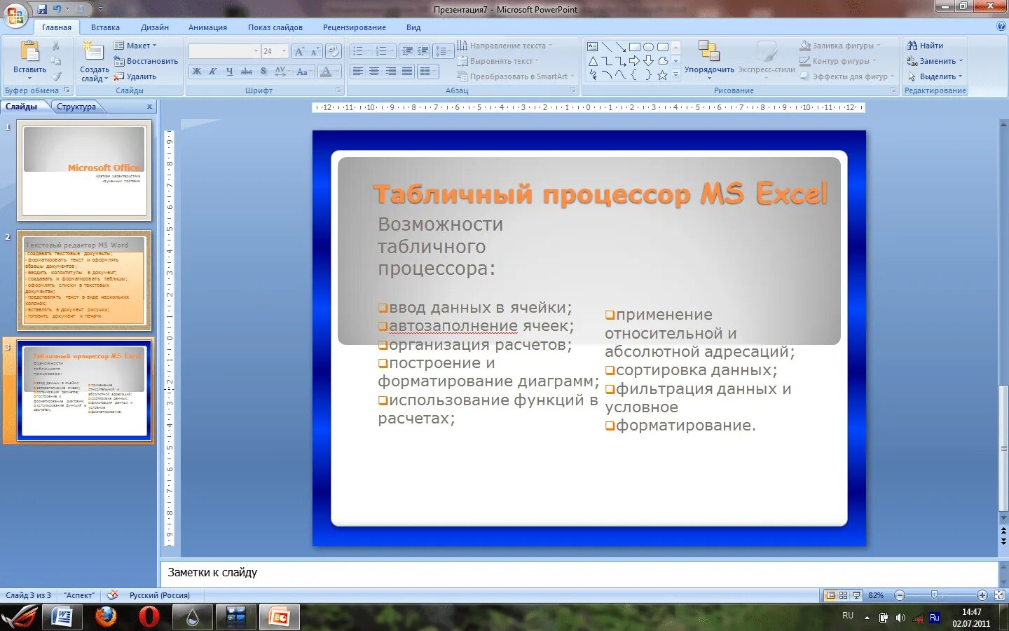
Task: Switch to Структура outline tab
Action: pyautogui.click(x=76, y=107)
